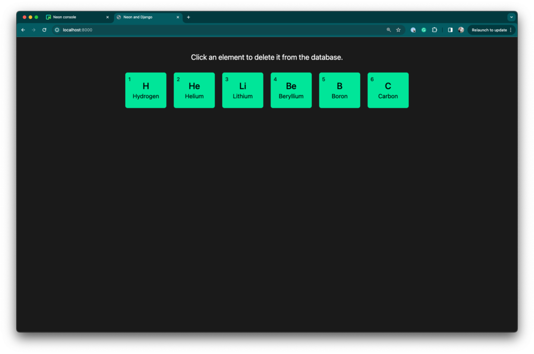
Task: Toggle the browser side panel icon
Action: [x=450, y=30]
